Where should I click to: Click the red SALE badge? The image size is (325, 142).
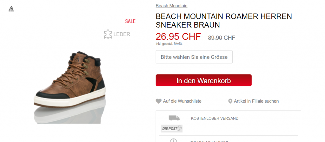point(130,21)
